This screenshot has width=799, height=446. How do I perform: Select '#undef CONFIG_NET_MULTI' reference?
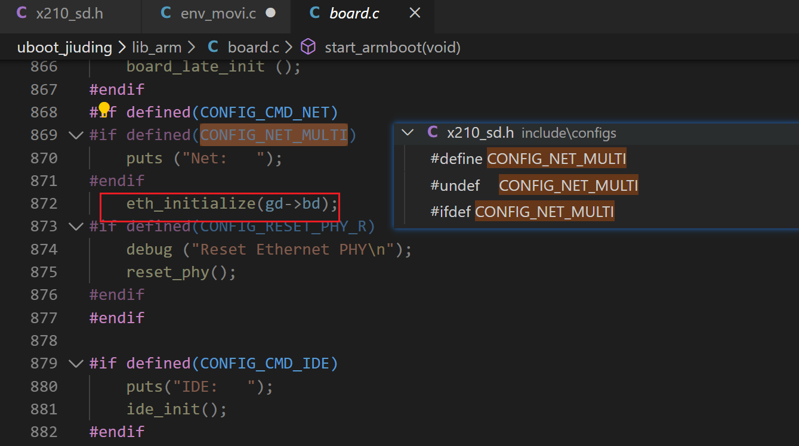coord(534,185)
